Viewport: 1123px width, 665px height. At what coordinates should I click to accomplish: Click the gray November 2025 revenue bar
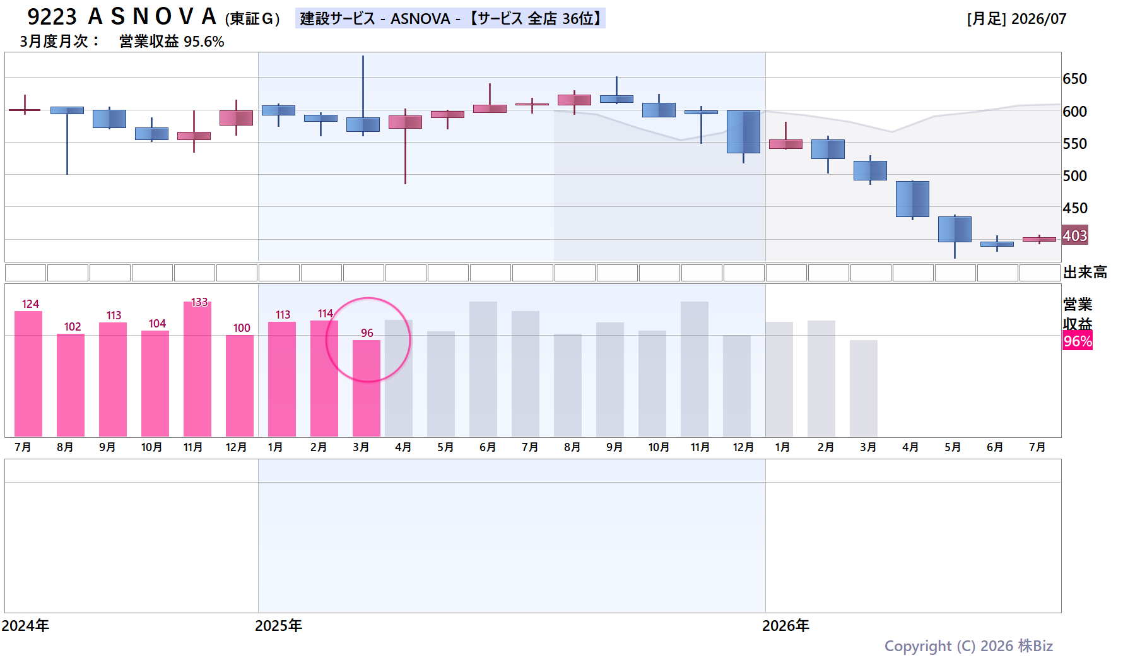(x=695, y=369)
